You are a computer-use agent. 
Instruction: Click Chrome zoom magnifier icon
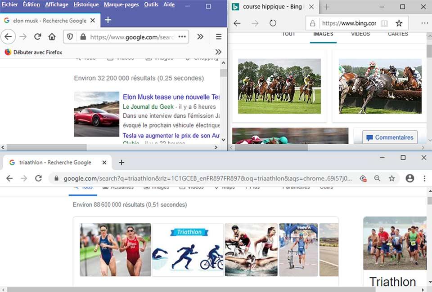378,178
